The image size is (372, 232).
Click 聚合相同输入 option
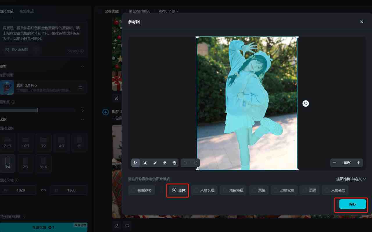139,11
